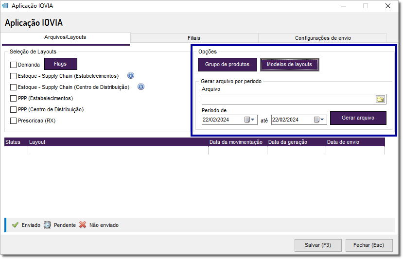Click the green Enviado checkmark icon
Screen dimensions: 403x259
pyautogui.click(x=16, y=225)
